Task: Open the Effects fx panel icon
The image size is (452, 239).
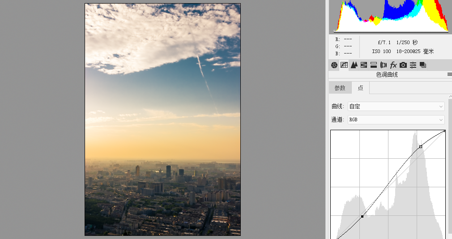Action: [393, 65]
